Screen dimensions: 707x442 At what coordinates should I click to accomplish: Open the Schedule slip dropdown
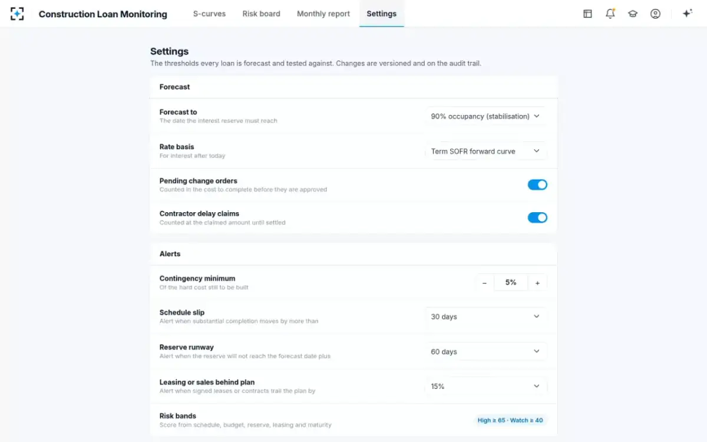[x=485, y=316]
